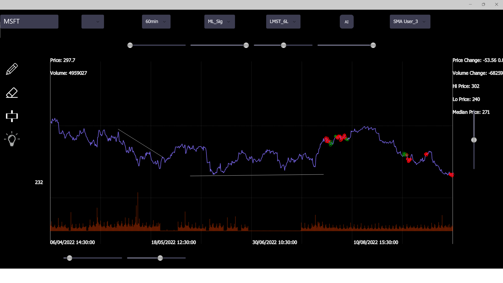
Task: Click the MSFT ticker symbol field
Action: (29, 21)
